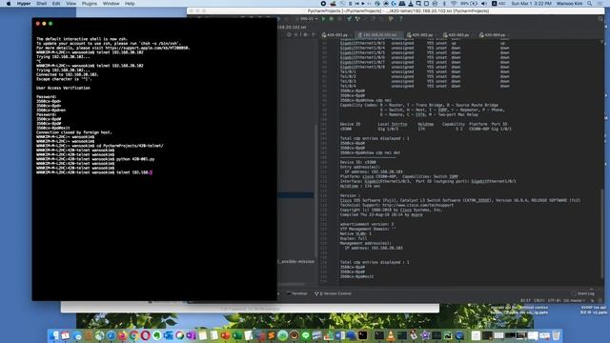The height and width of the screenshot is (343, 610).
Task: Click the Finder icon in the Dock
Action: click(54, 335)
